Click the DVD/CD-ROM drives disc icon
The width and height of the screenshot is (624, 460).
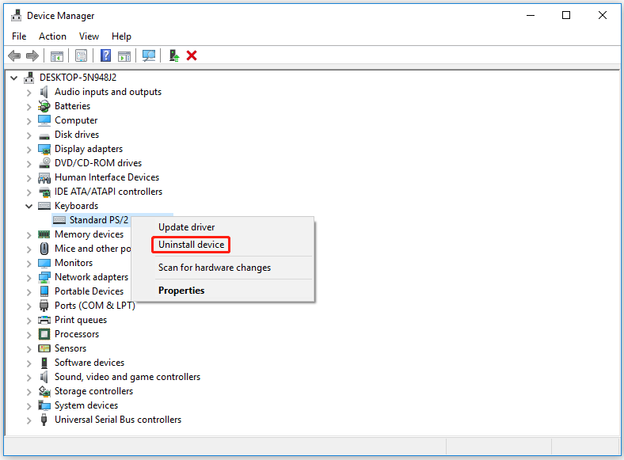coord(44,163)
